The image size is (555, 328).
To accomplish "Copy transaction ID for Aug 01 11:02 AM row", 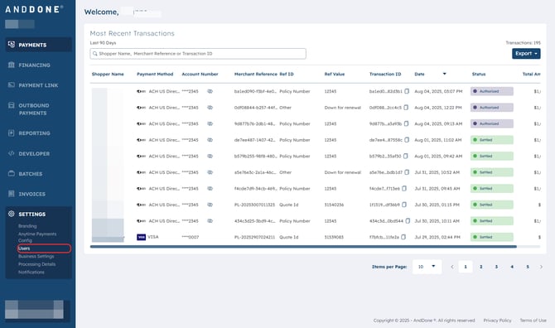I will (x=407, y=140).
